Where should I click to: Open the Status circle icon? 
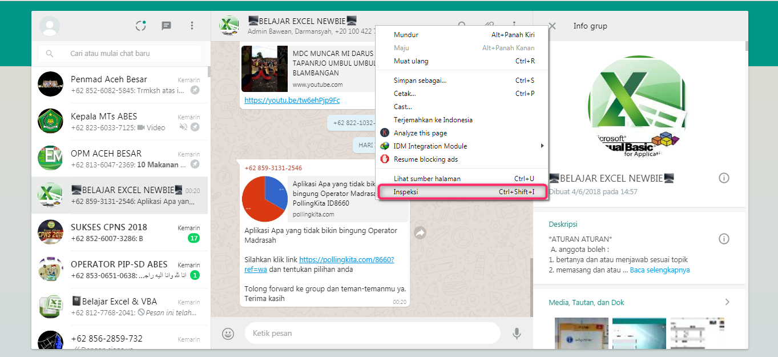[x=140, y=26]
